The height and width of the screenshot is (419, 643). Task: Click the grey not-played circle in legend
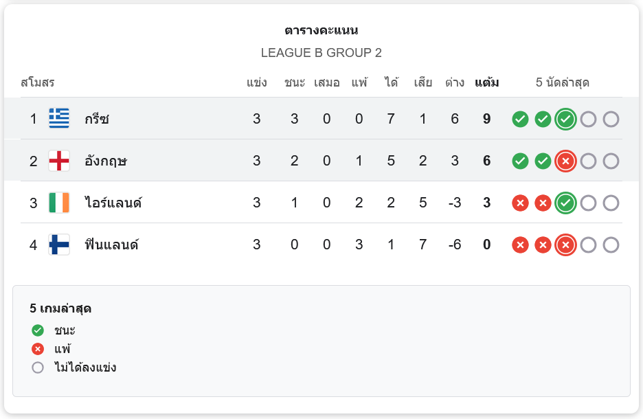(x=38, y=367)
